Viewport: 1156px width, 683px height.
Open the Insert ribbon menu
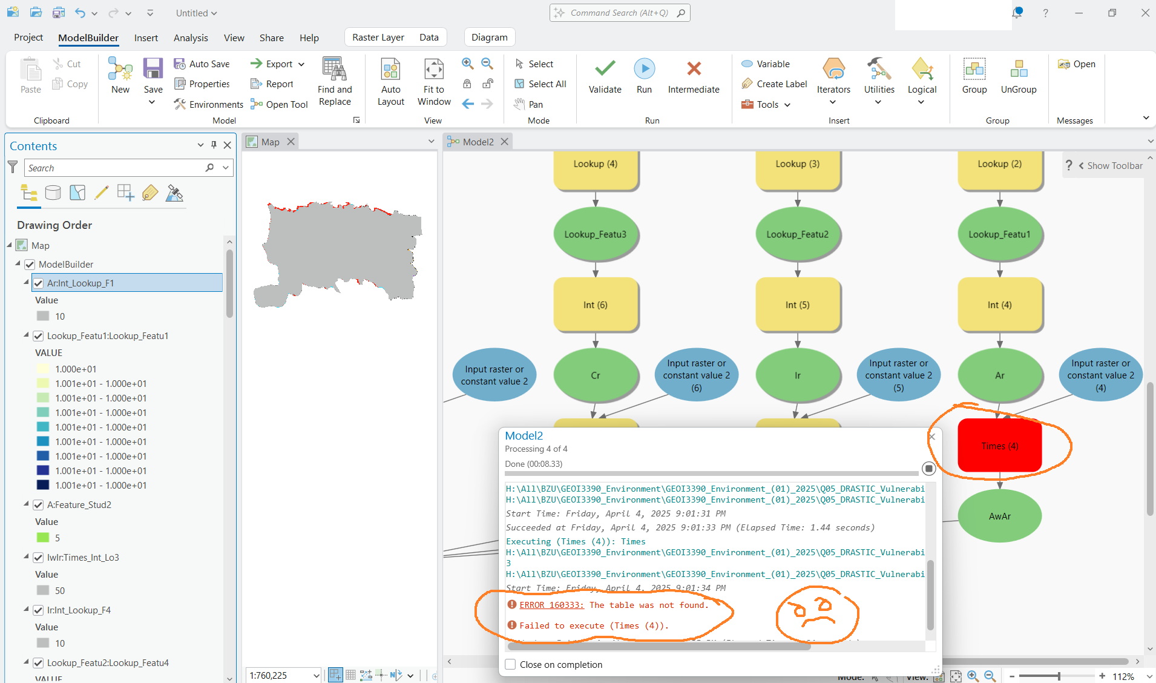click(145, 37)
